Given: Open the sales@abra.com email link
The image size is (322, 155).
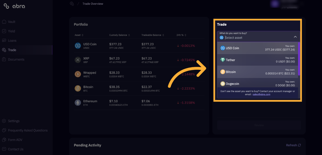Looking at the screenshot, I should 261,94.
